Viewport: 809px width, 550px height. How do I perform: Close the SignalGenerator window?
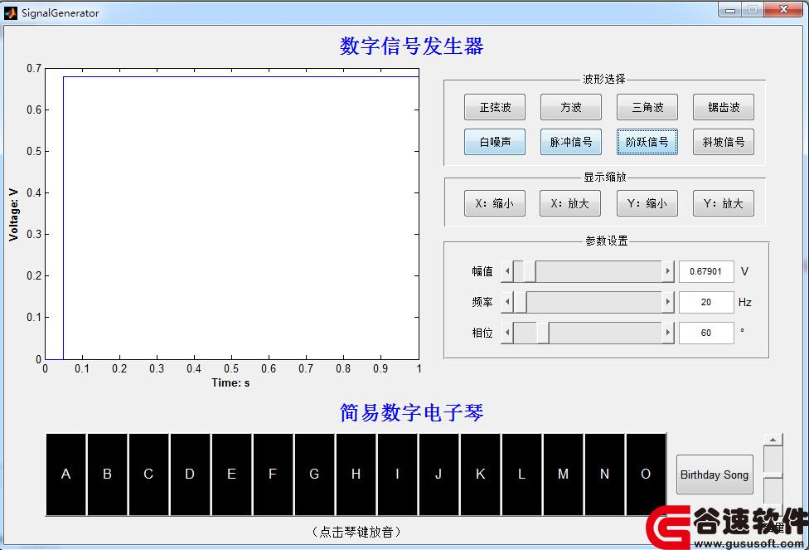784,10
